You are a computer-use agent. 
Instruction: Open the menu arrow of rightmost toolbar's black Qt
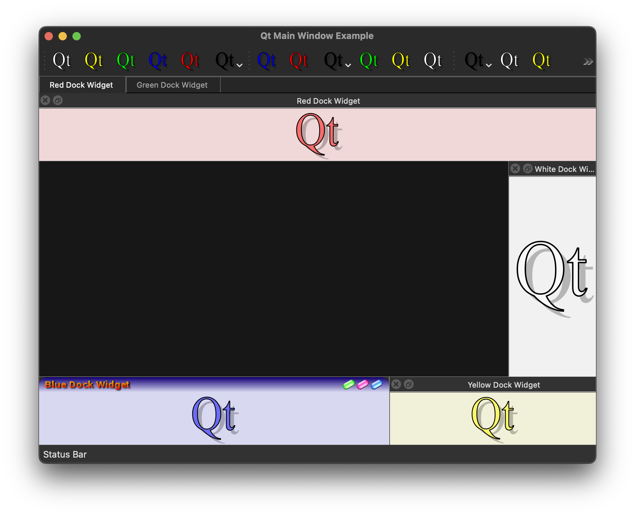[489, 65]
